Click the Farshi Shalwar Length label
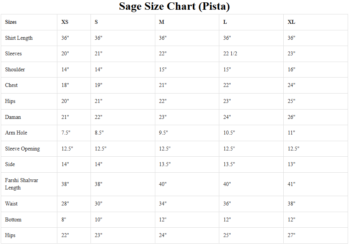 [21, 184]
